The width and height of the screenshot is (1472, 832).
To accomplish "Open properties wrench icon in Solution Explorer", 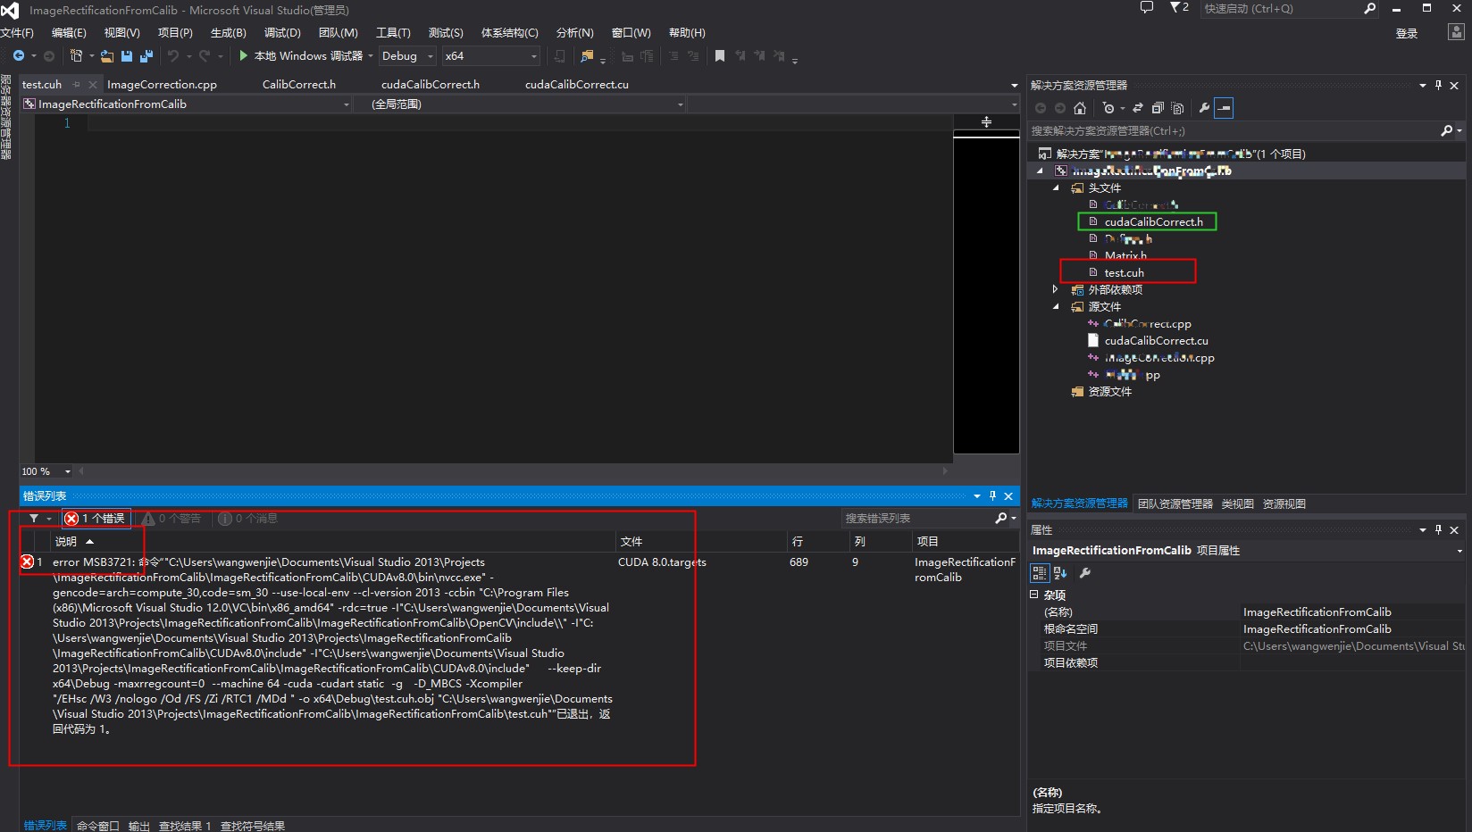I will coord(1204,108).
